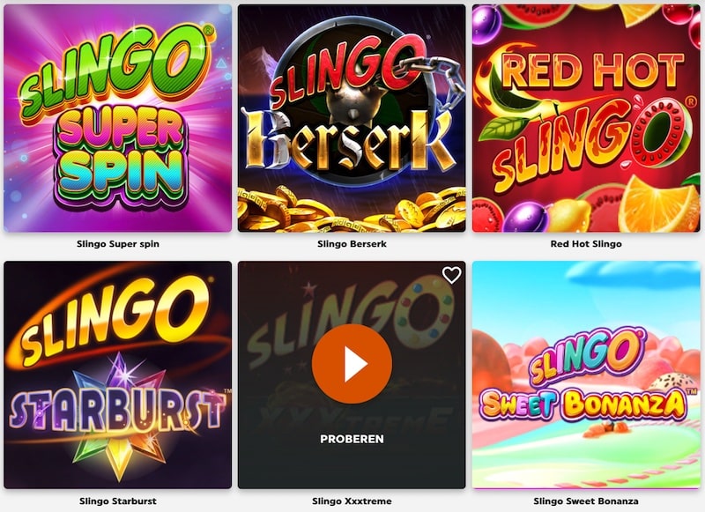
Task: Click the 'Slingo Super spin' title text
Action: pyautogui.click(x=118, y=244)
